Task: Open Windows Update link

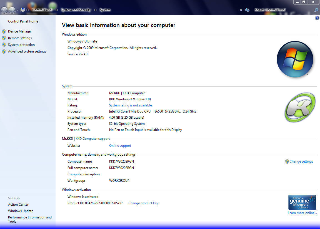Action: tap(20, 211)
